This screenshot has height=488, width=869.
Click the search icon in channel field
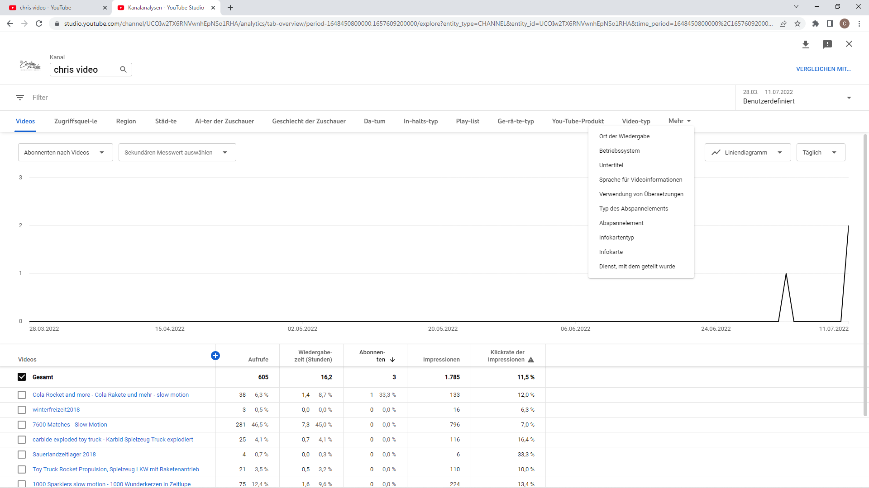pyautogui.click(x=123, y=70)
